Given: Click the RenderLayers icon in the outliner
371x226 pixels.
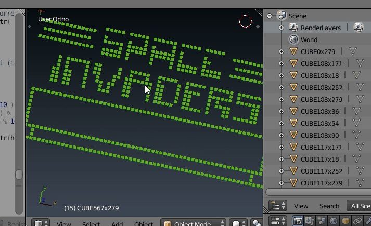Looking at the screenshot, I should pos(293,28).
